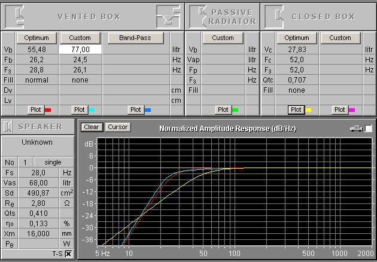Toggle the white box beside the printer icon
Image resolution: width=377 pixels, height=262 pixels.
pyautogui.click(x=369, y=128)
